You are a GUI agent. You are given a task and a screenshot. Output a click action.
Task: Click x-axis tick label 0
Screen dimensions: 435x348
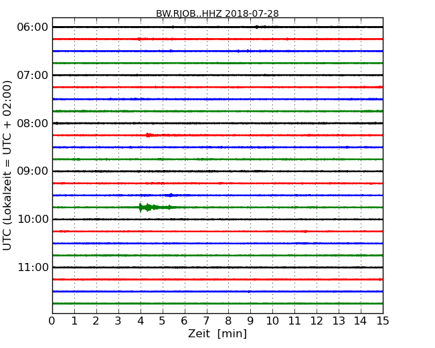(x=52, y=321)
